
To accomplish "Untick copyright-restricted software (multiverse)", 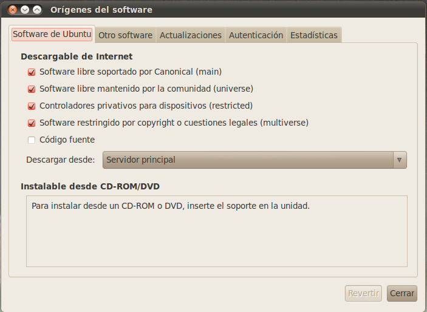I will point(32,123).
